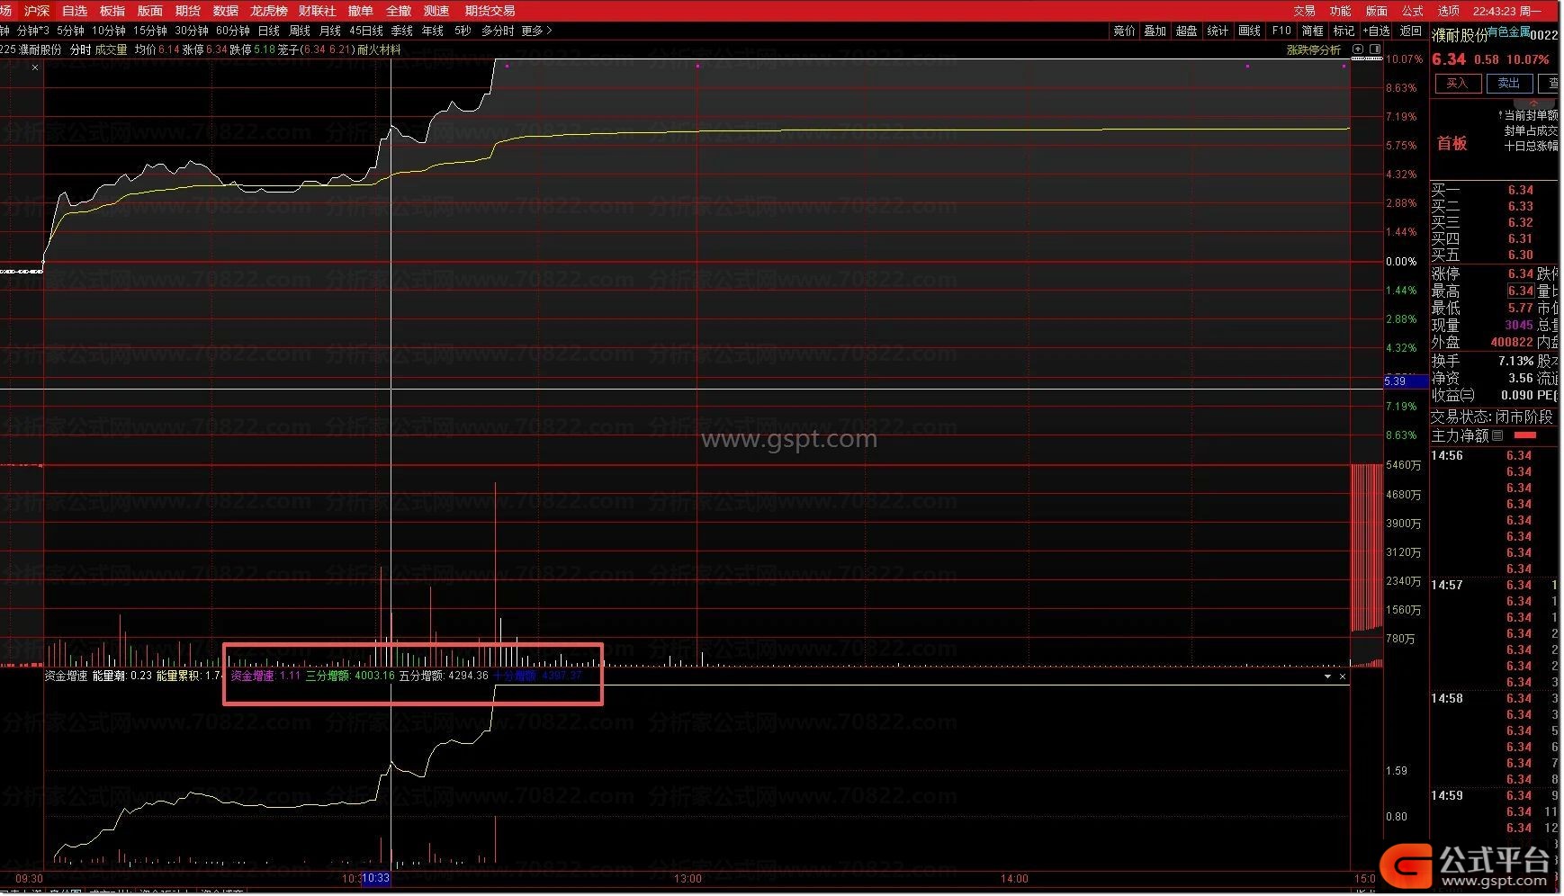Click the red 主力净额 color bar
The width and height of the screenshot is (1564, 896).
pyautogui.click(x=1524, y=435)
